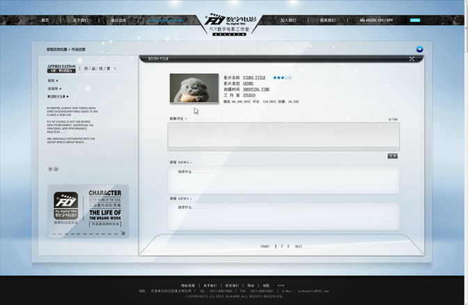Click the arrow icon on CHARACTER banner
The width and height of the screenshot is (468, 305).
point(123,233)
